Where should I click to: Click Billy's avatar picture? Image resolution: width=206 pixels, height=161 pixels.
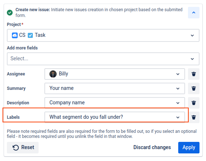[53, 74]
